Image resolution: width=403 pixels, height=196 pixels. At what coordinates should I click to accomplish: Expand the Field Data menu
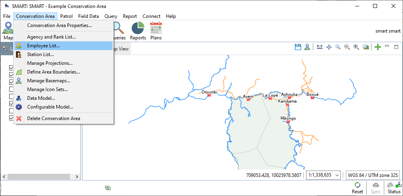[89, 16]
